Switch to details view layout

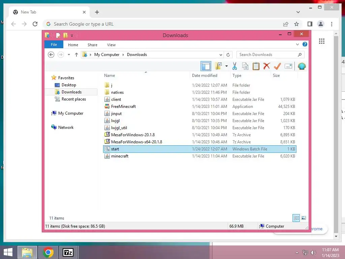[x=296, y=218]
